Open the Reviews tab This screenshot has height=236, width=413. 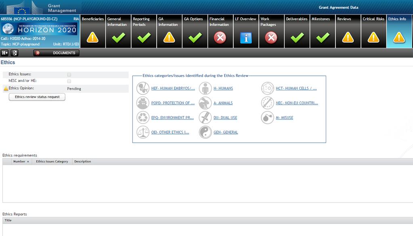[348, 31]
